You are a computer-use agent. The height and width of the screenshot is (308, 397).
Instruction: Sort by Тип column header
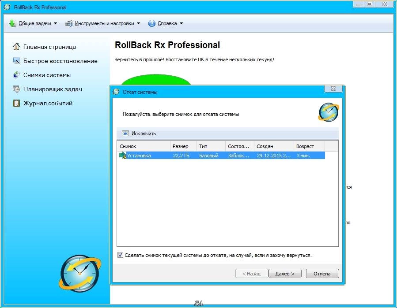tap(211, 146)
